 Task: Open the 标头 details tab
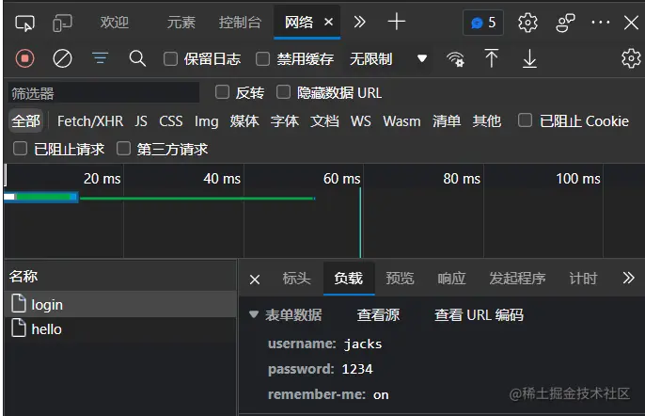[296, 279]
